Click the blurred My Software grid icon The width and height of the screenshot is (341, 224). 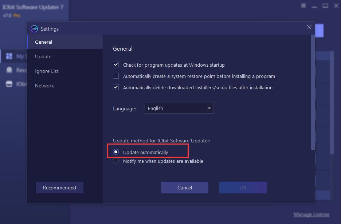(x=9, y=56)
